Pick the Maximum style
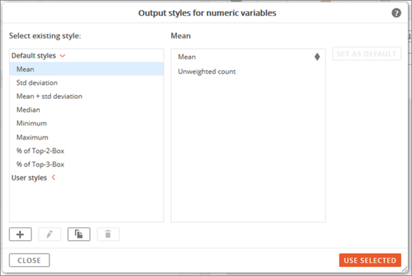This screenshot has height=276, width=412. point(86,137)
